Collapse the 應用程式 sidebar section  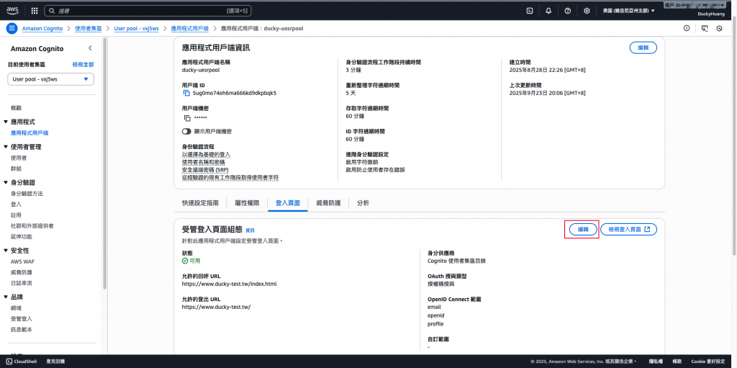tap(6, 122)
